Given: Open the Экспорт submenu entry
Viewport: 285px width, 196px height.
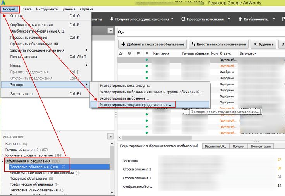Looking at the screenshot, I should coord(46,84).
